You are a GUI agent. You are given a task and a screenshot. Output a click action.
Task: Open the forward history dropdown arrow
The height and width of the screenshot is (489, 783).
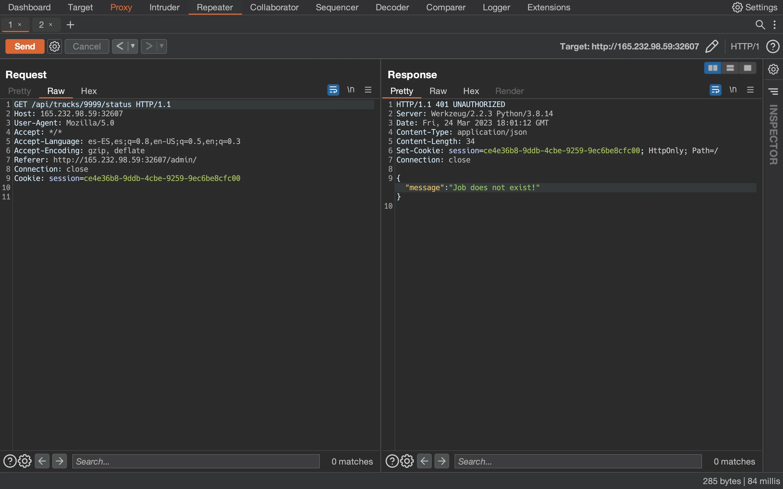161,46
